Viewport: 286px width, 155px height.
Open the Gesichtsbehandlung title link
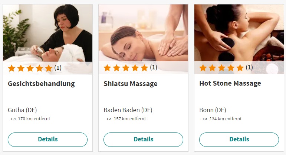[x=42, y=84]
